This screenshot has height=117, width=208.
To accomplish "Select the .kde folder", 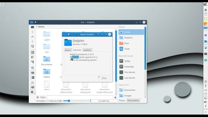I will (47, 48).
